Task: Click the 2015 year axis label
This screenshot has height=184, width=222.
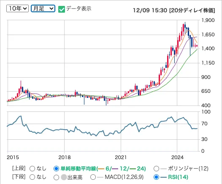Action: [13, 157]
